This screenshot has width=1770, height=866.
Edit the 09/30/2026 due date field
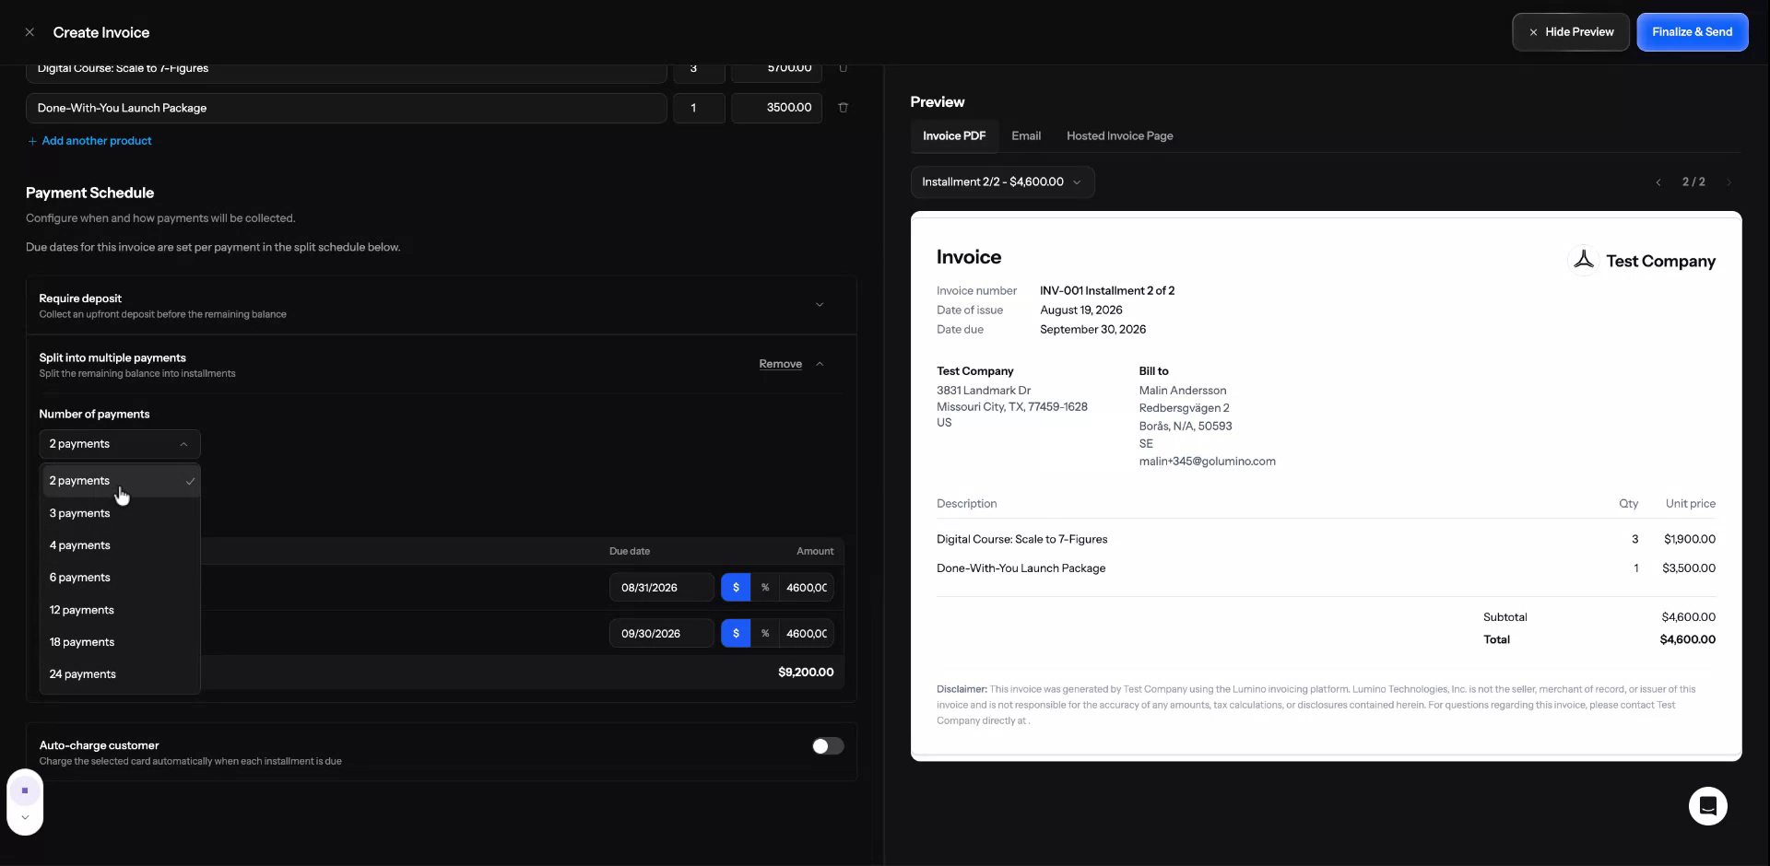(x=661, y=634)
